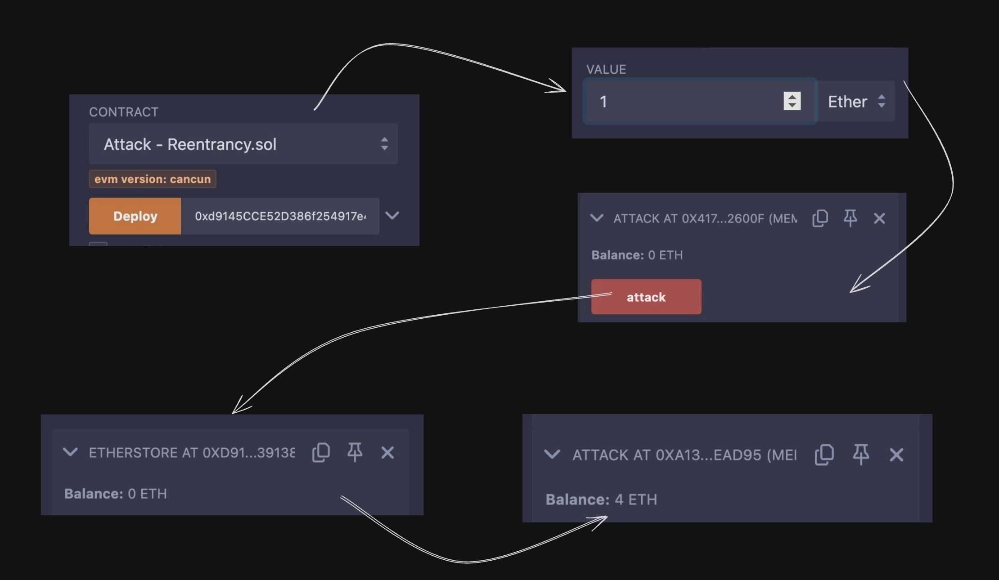The height and width of the screenshot is (580, 999).
Task: Remove the Attack at 0XA13 contract instance
Action: [x=896, y=455]
